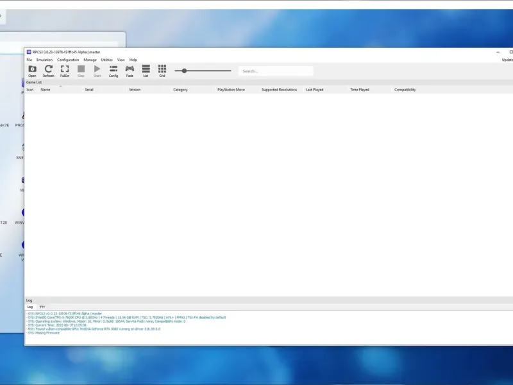The width and height of the screenshot is (513, 385).
Task: Select the TTY tab
Action: (42, 307)
